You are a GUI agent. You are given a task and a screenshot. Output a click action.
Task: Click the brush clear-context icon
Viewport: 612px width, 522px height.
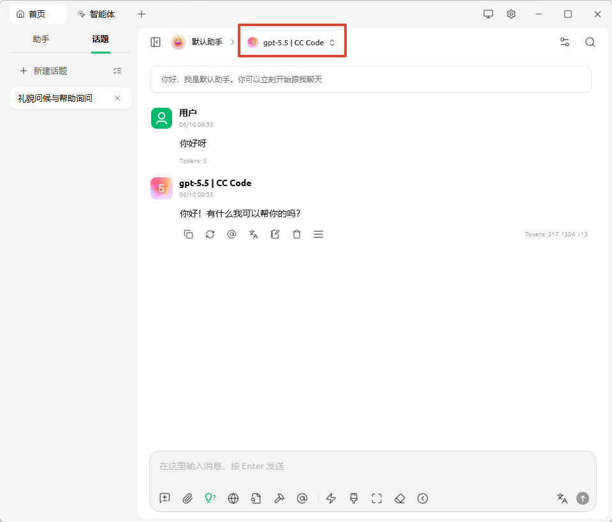point(354,498)
